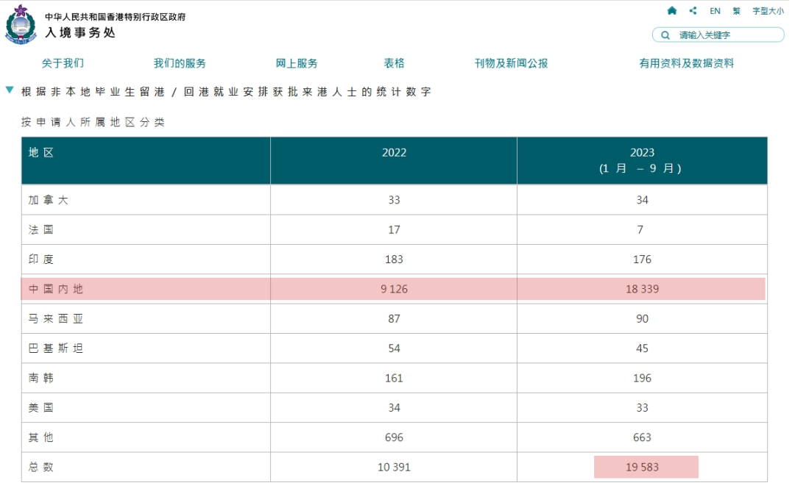Open the 我们的服务 menu

coord(180,63)
